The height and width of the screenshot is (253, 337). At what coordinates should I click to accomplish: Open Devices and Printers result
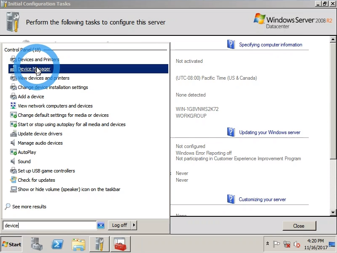[x=38, y=59]
